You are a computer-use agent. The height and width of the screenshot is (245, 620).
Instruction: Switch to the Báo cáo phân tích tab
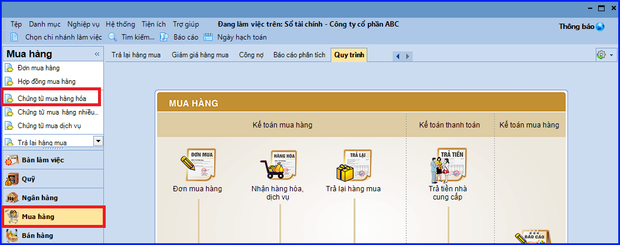point(299,55)
